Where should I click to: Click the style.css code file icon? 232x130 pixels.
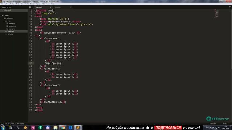coord(6,34)
